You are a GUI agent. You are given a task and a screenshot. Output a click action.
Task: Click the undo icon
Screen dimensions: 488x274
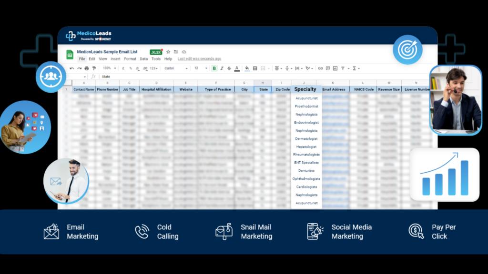(71, 68)
